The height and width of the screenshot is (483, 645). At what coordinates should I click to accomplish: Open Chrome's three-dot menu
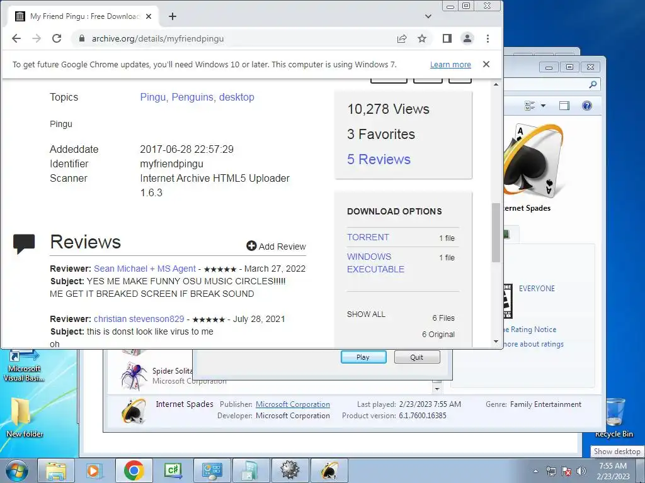click(488, 38)
